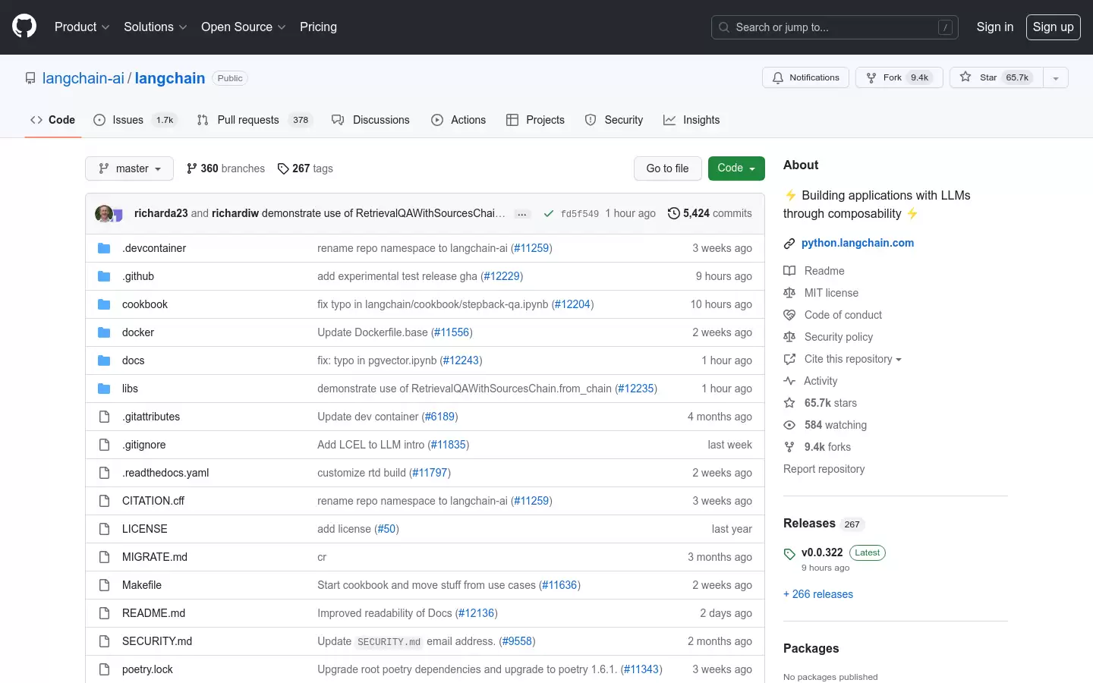Click the .gitignore file icon
The width and height of the screenshot is (1093, 683).
click(104, 445)
